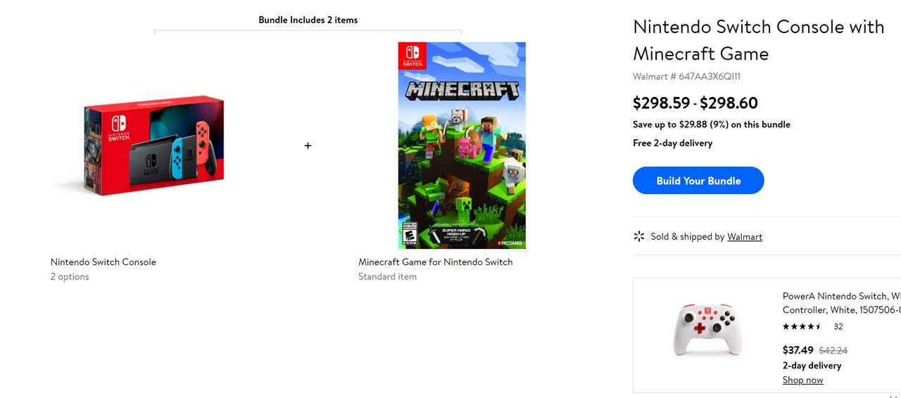Click the $37.49 controller price
This screenshot has width=901, height=398.
tap(798, 349)
